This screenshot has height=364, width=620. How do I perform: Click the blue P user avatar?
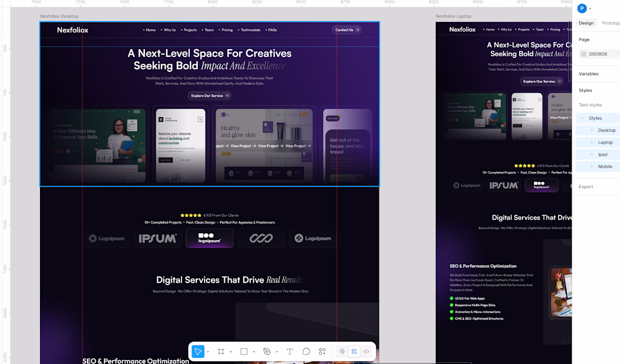click(x=582, y=8)
